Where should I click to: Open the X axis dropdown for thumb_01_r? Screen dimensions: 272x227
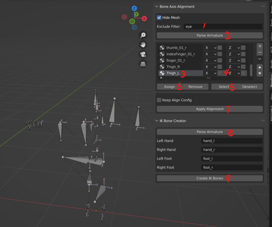pyautogui.click(x=210, y=48)
